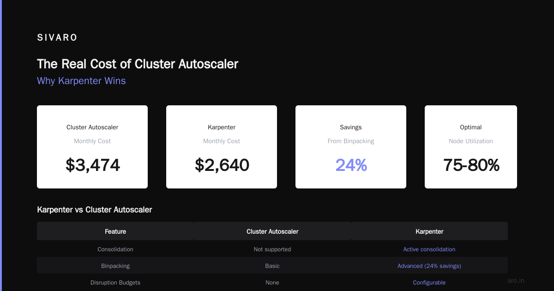Click the heading 'The Real Cost of Cluster Autoscaler'
Screen dimensions: 554x291
138,64
